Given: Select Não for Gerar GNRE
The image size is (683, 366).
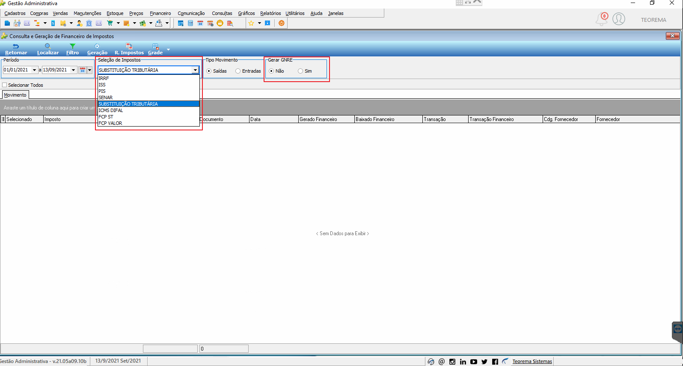Looking at the screenshot, I should tap(271, 71).
